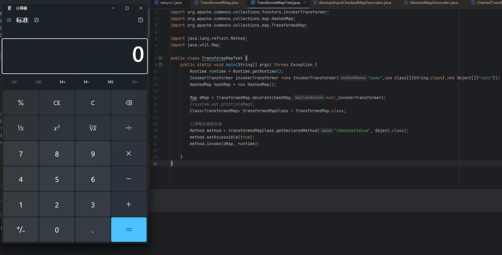Switch to the TransformedMap.java tab

[219, 3]
